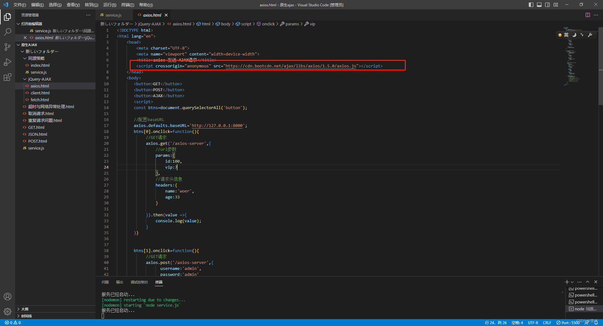Maximize the terminal panel with chevron up
The width and height of the screenshot is (603, 326).
coord(588,282)
